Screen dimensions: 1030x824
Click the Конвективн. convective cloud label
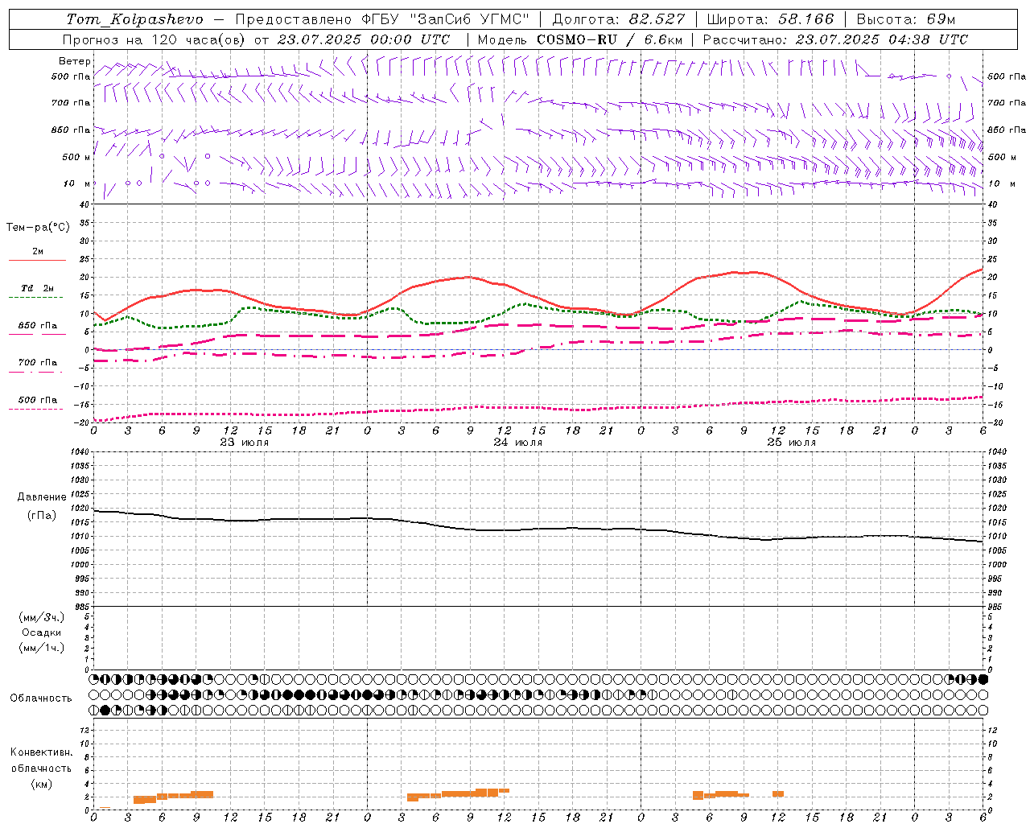pos(42,752)
